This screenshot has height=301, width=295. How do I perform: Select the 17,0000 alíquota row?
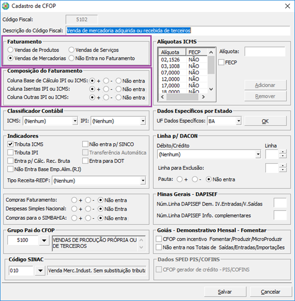pyautogui.click(x=182, y=85)
